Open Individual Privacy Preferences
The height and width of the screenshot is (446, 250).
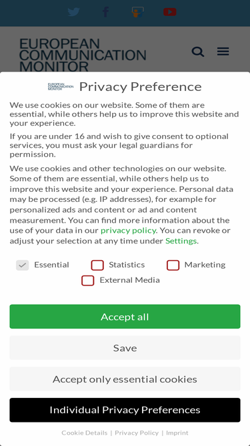(125, 410)
